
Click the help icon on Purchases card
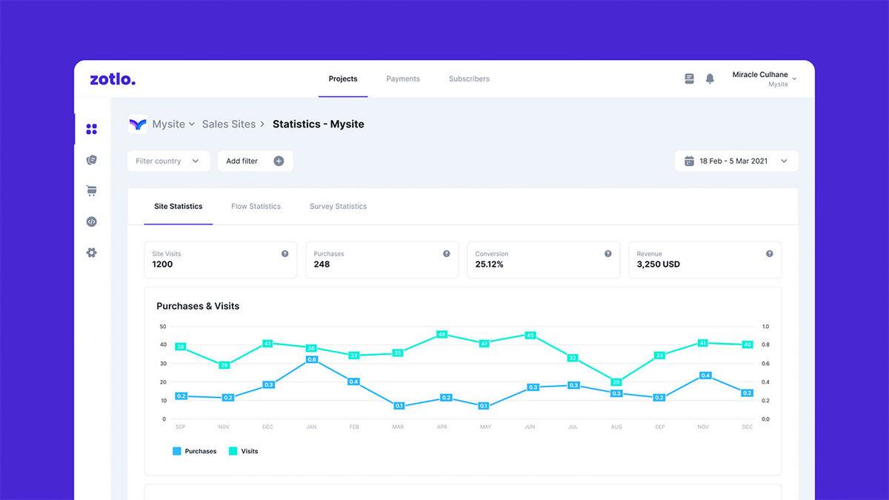446,253
